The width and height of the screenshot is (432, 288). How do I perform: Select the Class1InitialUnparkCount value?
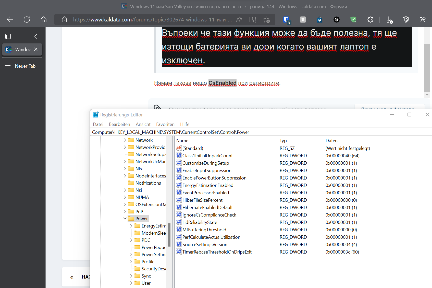[x=207, y=156]
